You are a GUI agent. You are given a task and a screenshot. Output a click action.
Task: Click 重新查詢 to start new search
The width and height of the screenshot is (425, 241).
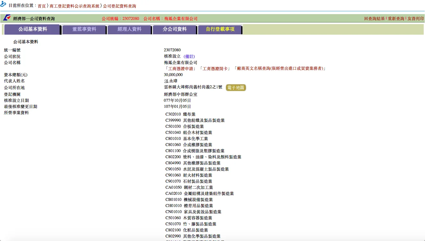tap(396, 19)
